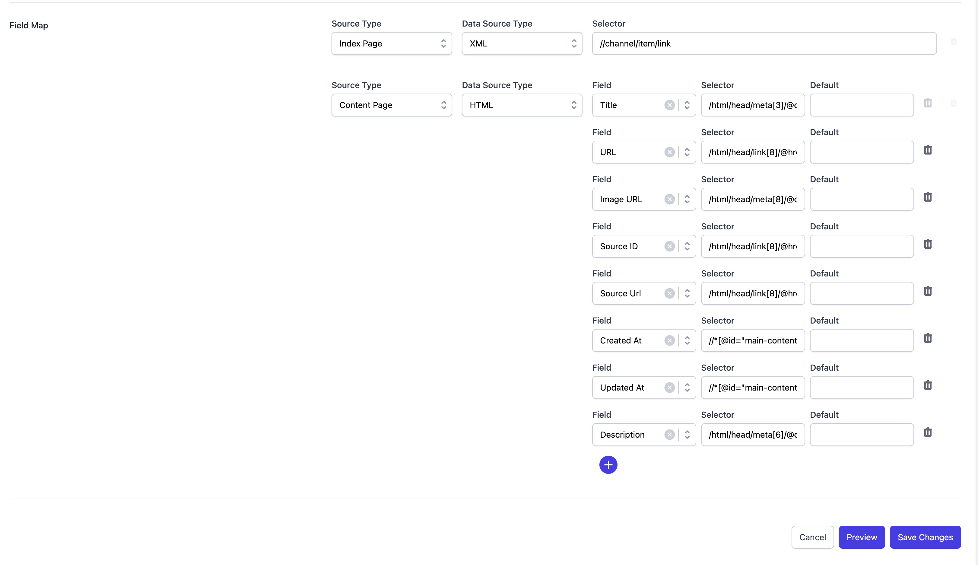The height and width of the screenshot is (565, 978).
Task: Click the Default input for Title row
Action: pyautogui.click(x=861, y=105)
